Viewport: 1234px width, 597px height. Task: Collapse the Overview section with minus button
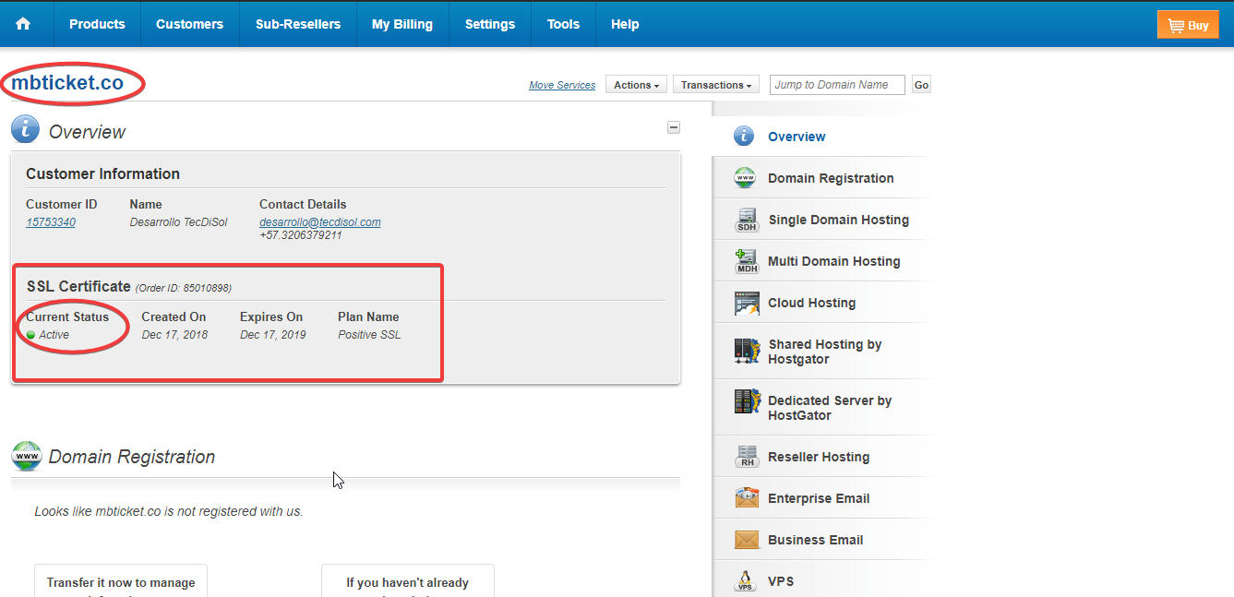click(674, 127)
